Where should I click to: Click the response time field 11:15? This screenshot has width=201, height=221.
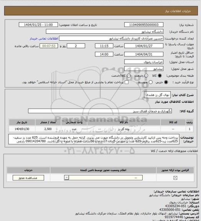pos(104,46)
